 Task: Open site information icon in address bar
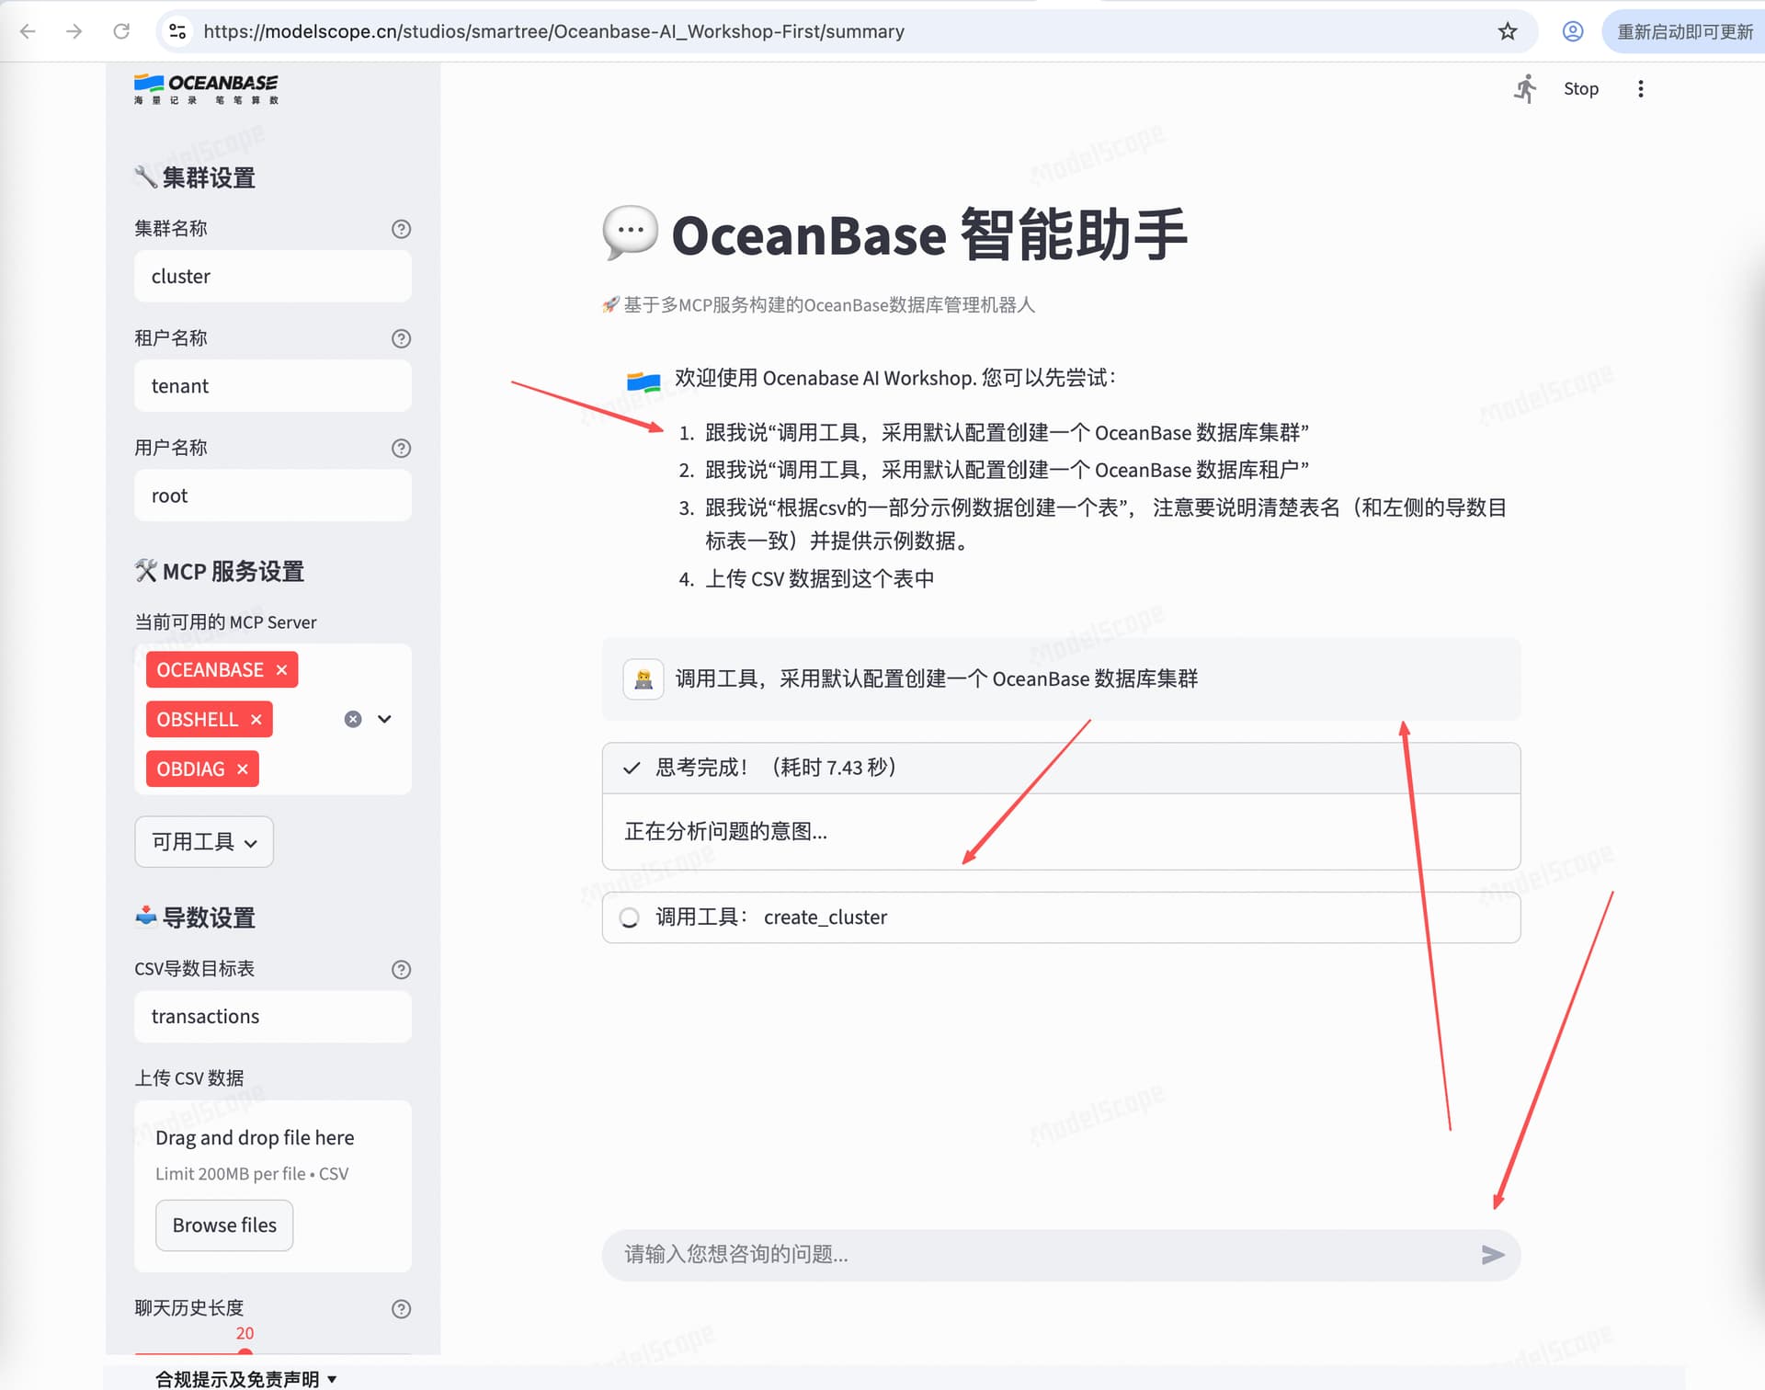(177, 31)
